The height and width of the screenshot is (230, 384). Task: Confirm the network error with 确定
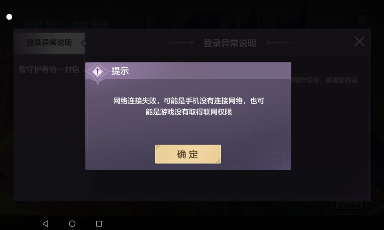(x=188, y=154)
